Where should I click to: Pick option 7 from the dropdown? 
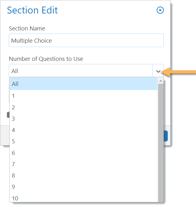tap(83, 164)
